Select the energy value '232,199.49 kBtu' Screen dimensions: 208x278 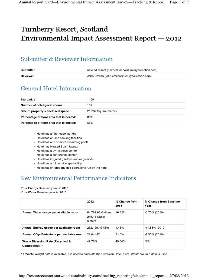[x=98, y=228]
